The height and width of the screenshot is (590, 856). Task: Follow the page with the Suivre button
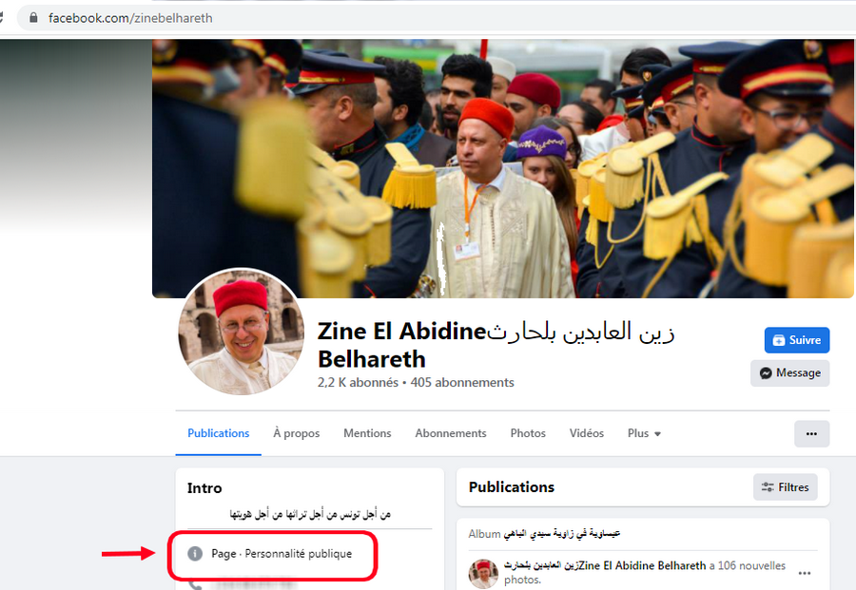tap(796, 340)
